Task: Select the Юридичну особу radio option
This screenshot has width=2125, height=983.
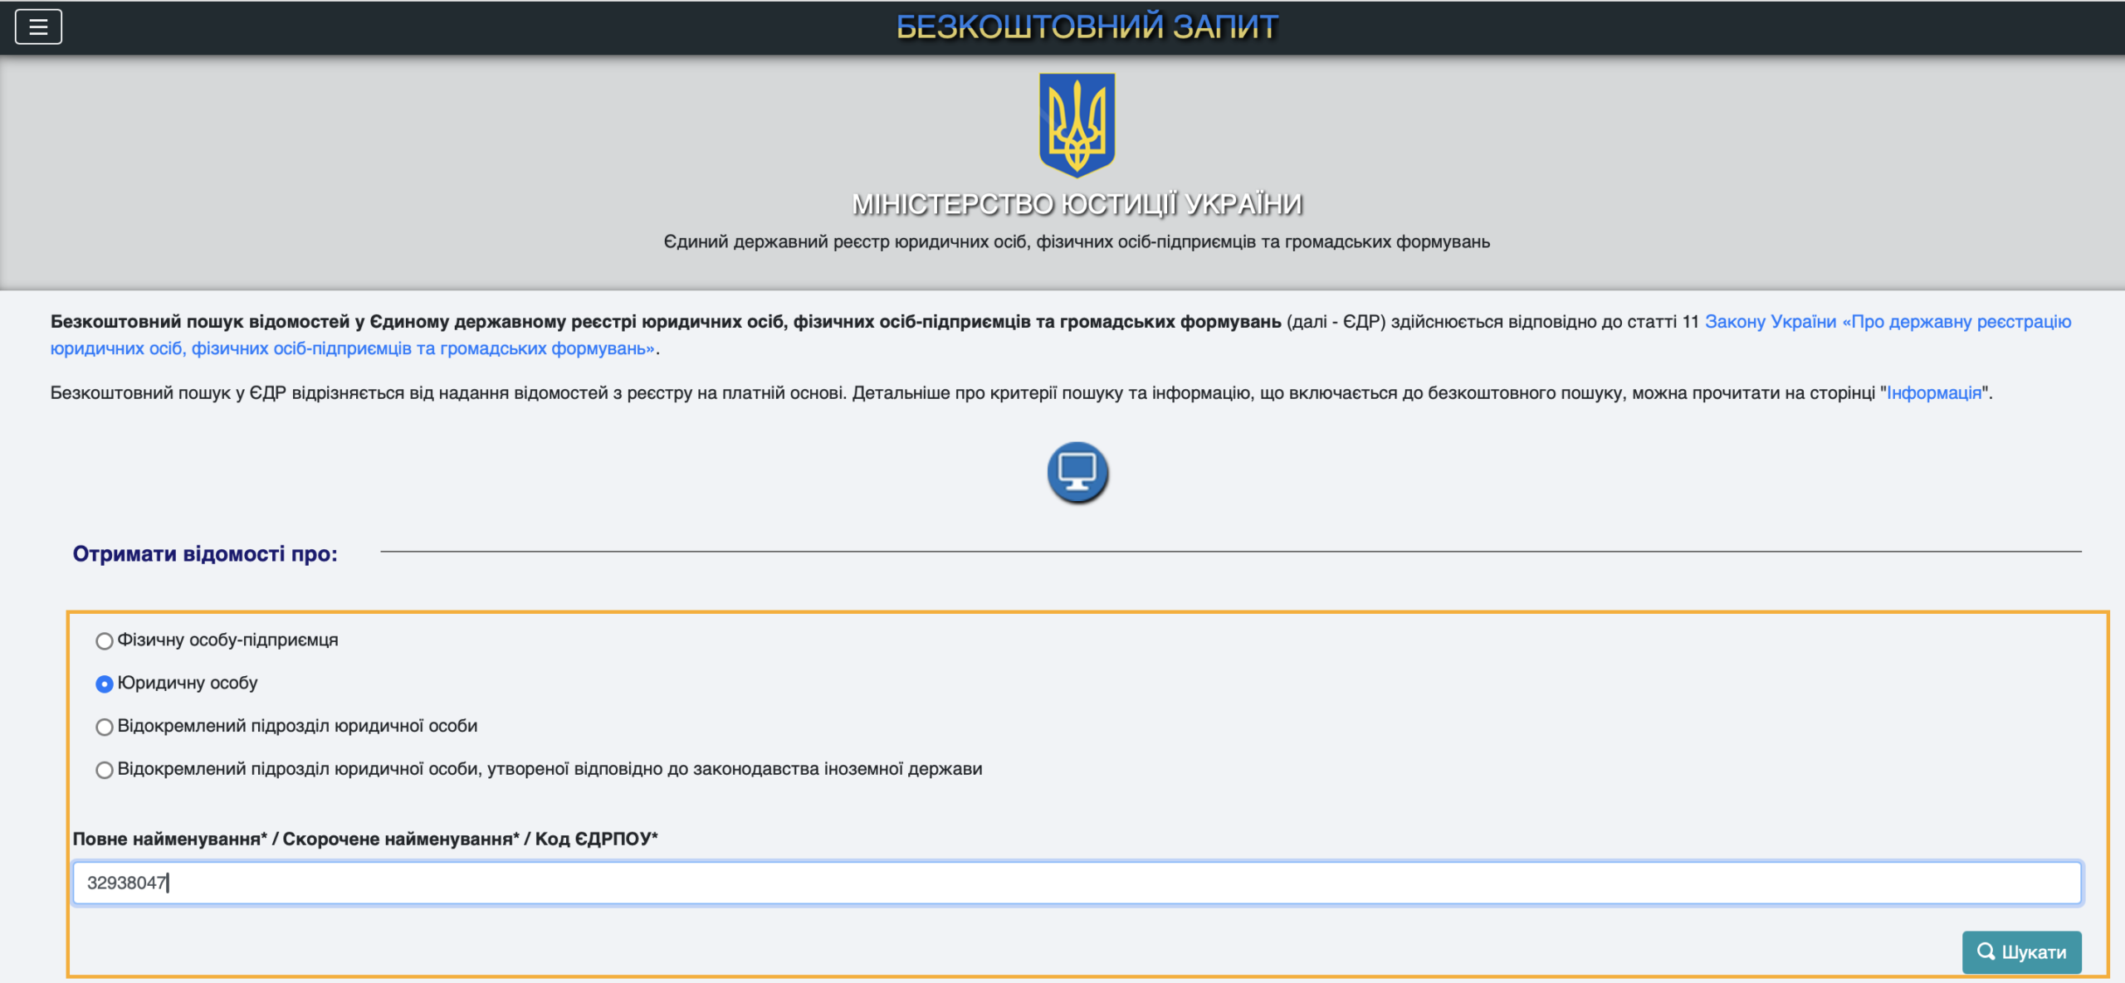Action: click(x=105, y=684)
